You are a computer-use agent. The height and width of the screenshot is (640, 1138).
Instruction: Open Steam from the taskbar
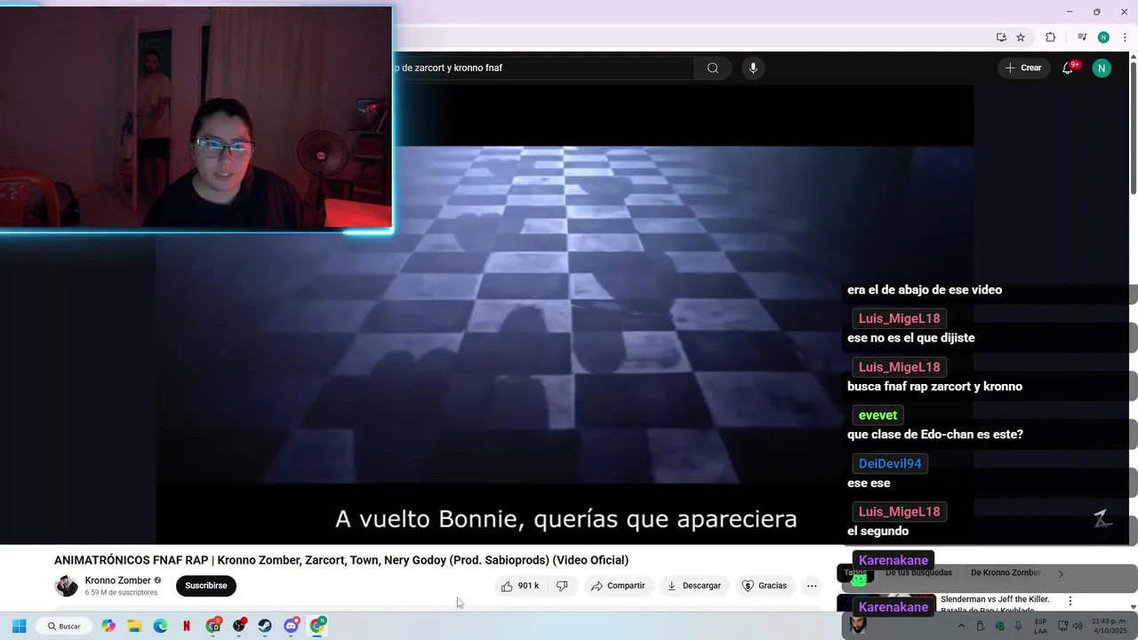pos(265,626)
